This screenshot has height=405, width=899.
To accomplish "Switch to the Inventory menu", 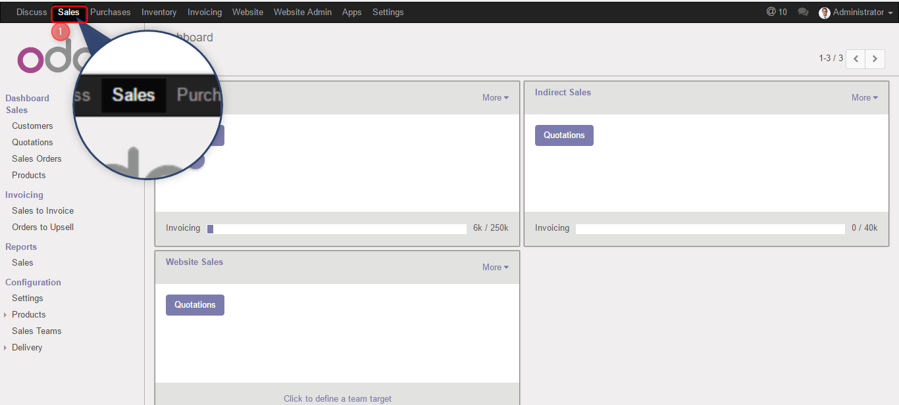I will (159, 12).
